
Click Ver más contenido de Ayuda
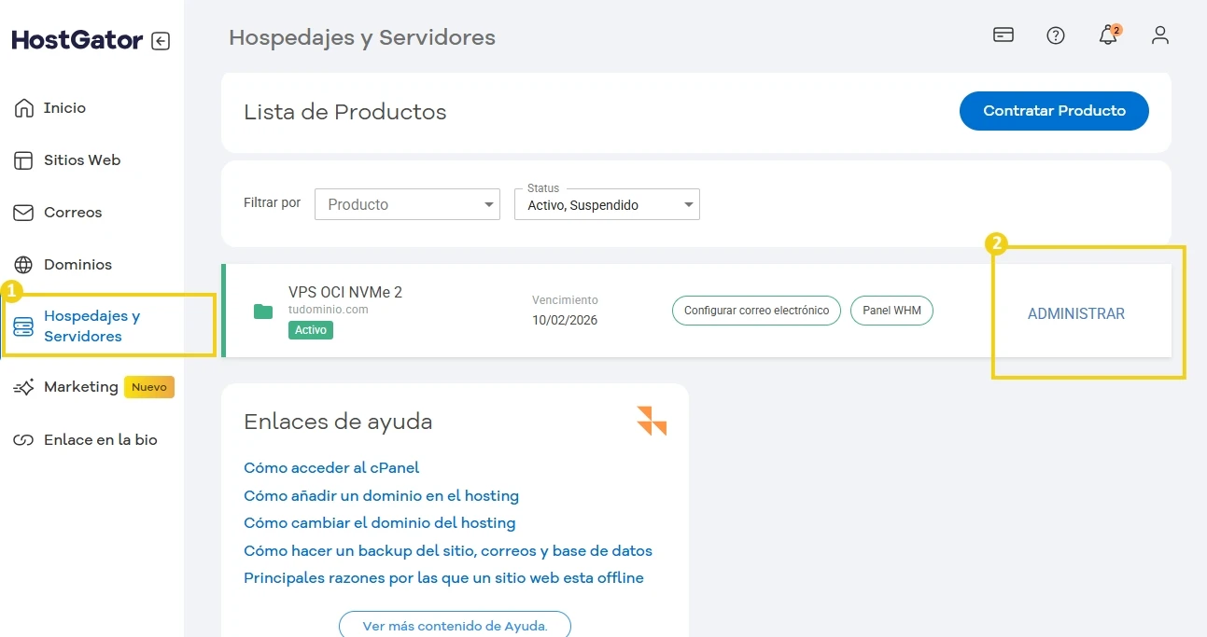pos(455,625)
